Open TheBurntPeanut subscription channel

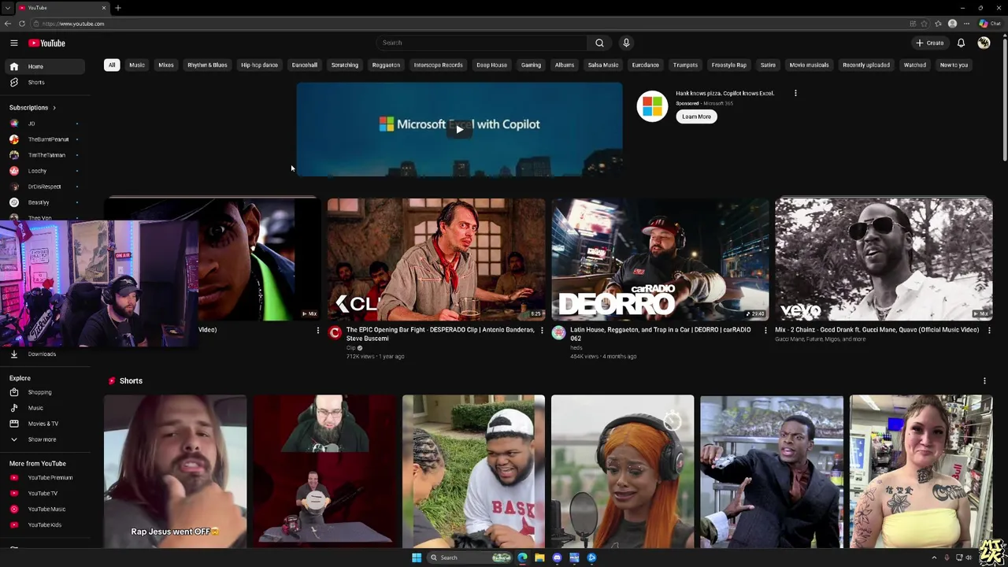coord(45,139)
